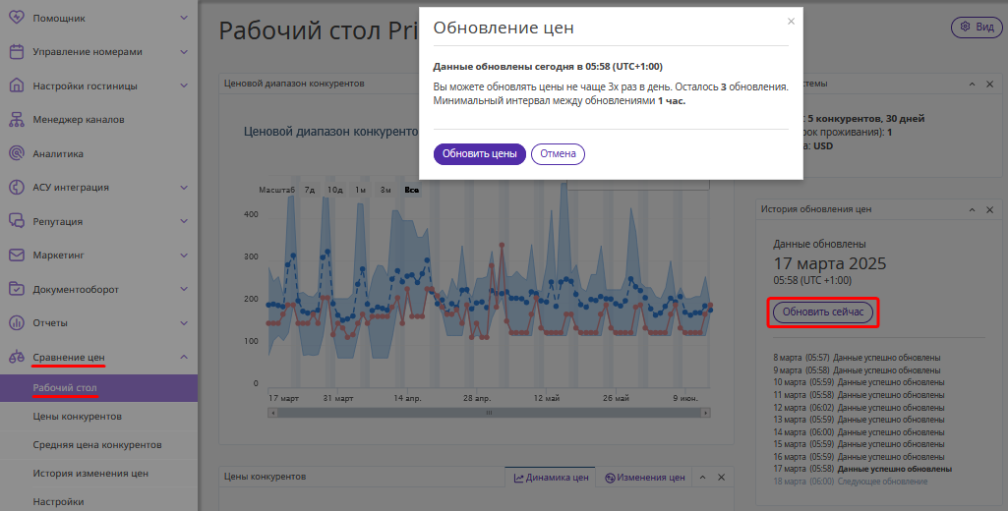Viewport: 1008px width, 511px height.
Task: Click the Репутация chat icon
Action: pos(17,221)
